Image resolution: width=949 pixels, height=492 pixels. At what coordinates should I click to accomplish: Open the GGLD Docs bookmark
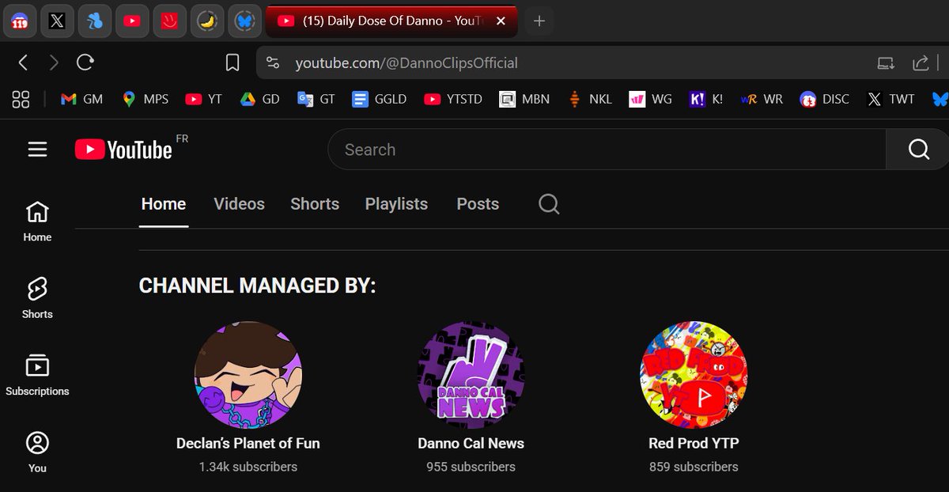click(380, 99)
